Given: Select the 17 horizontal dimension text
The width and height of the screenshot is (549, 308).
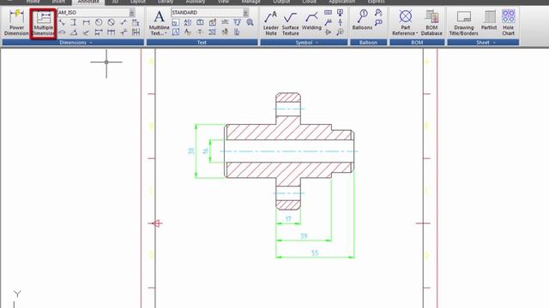Looking at the screenshot, I should pyautogui.click(x=288, y=219).
